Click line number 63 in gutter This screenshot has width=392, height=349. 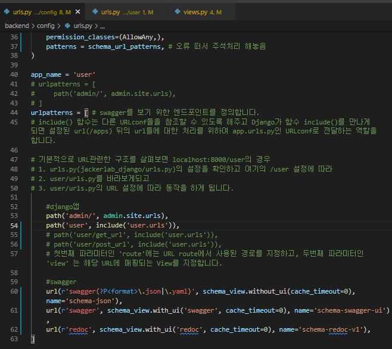[x=14, y=339]
